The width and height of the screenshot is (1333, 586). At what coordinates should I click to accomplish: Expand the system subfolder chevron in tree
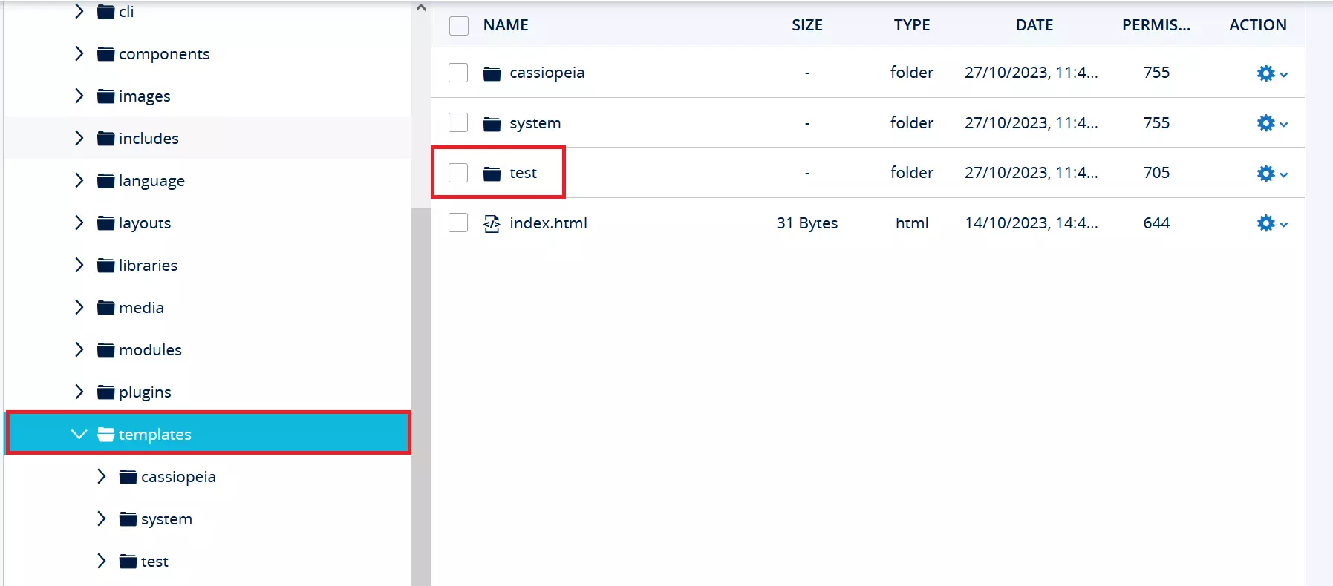coord(102,518)
